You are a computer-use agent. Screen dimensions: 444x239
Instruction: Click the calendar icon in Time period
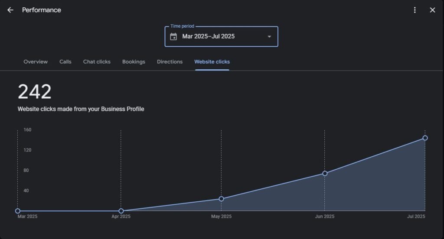pos(173,36)
